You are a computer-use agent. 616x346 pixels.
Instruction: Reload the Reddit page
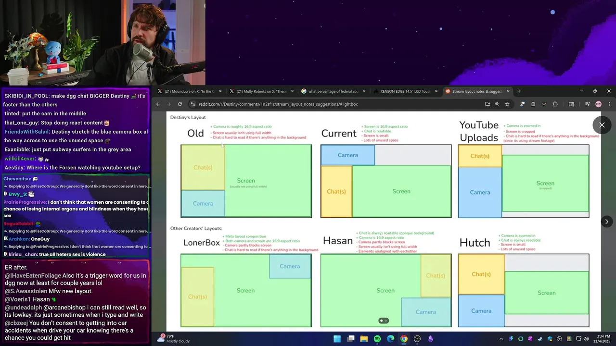[180, 104]
